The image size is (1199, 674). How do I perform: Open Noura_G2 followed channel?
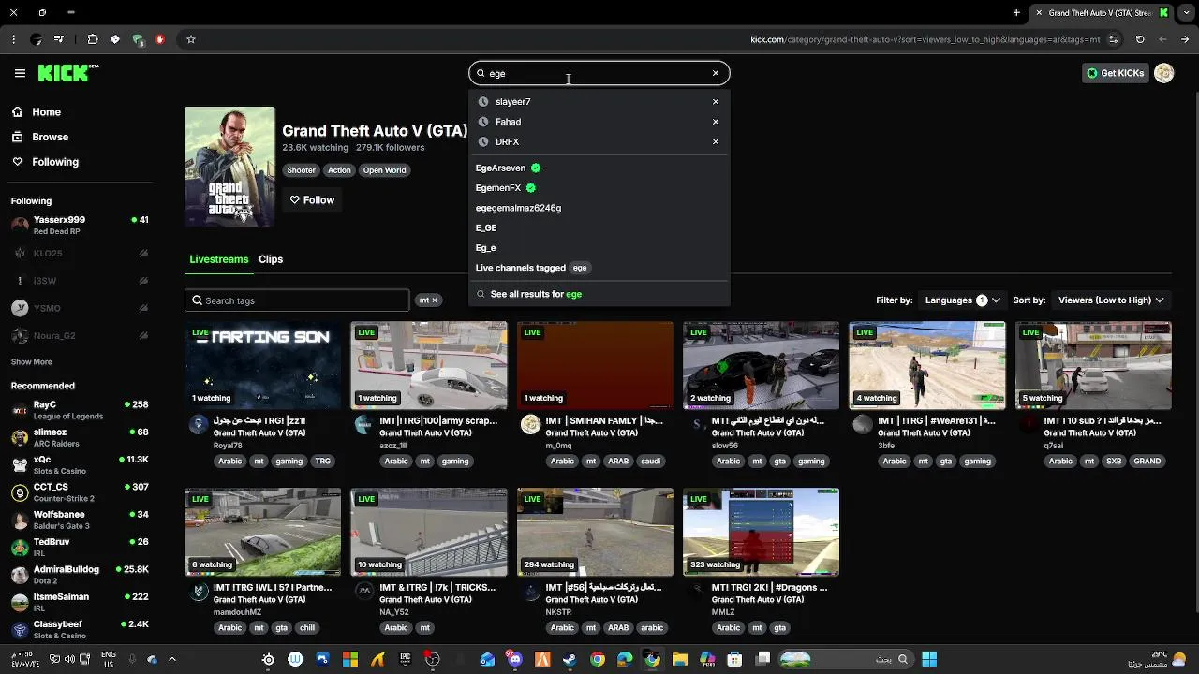pyautogui.click(x=80, y=335)
